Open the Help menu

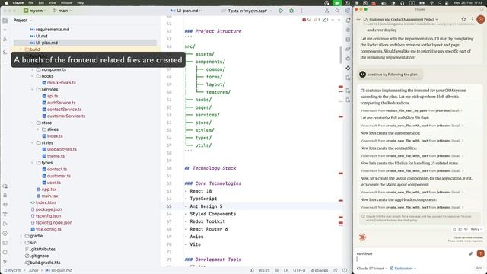click(x=81, y=3)
